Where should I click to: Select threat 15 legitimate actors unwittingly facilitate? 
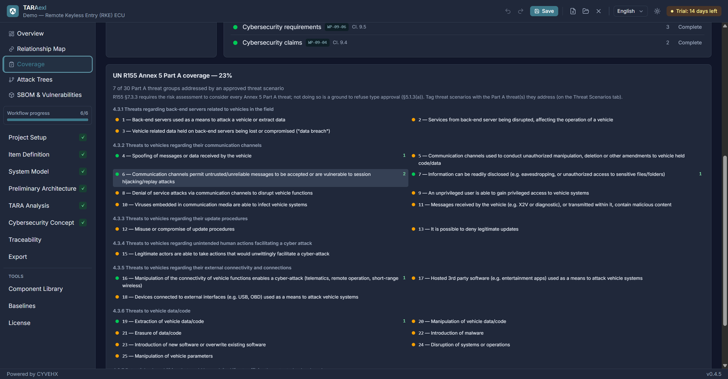(x=260, y=254)
